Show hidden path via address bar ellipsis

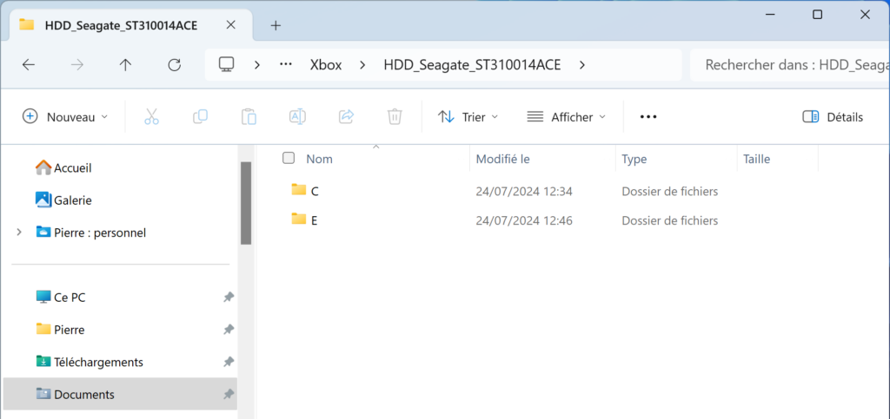point(286,64)
